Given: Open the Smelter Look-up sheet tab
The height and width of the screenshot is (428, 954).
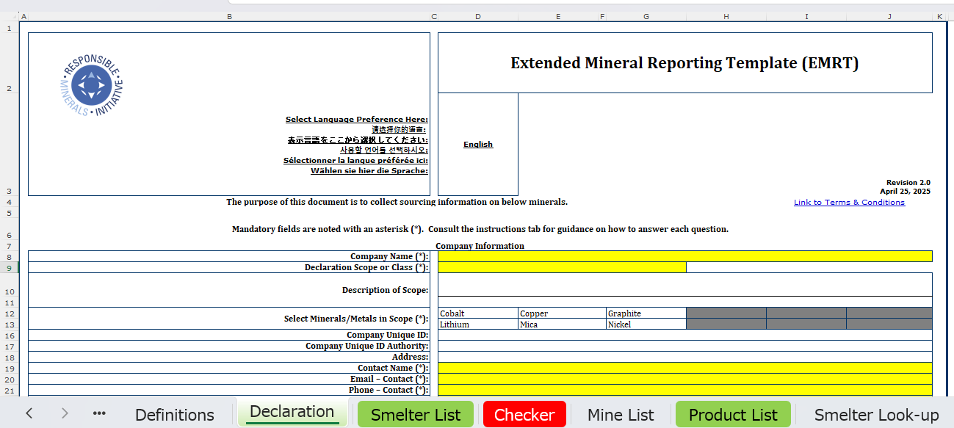Looking at the screenshot, I should (x=876, y=415).
